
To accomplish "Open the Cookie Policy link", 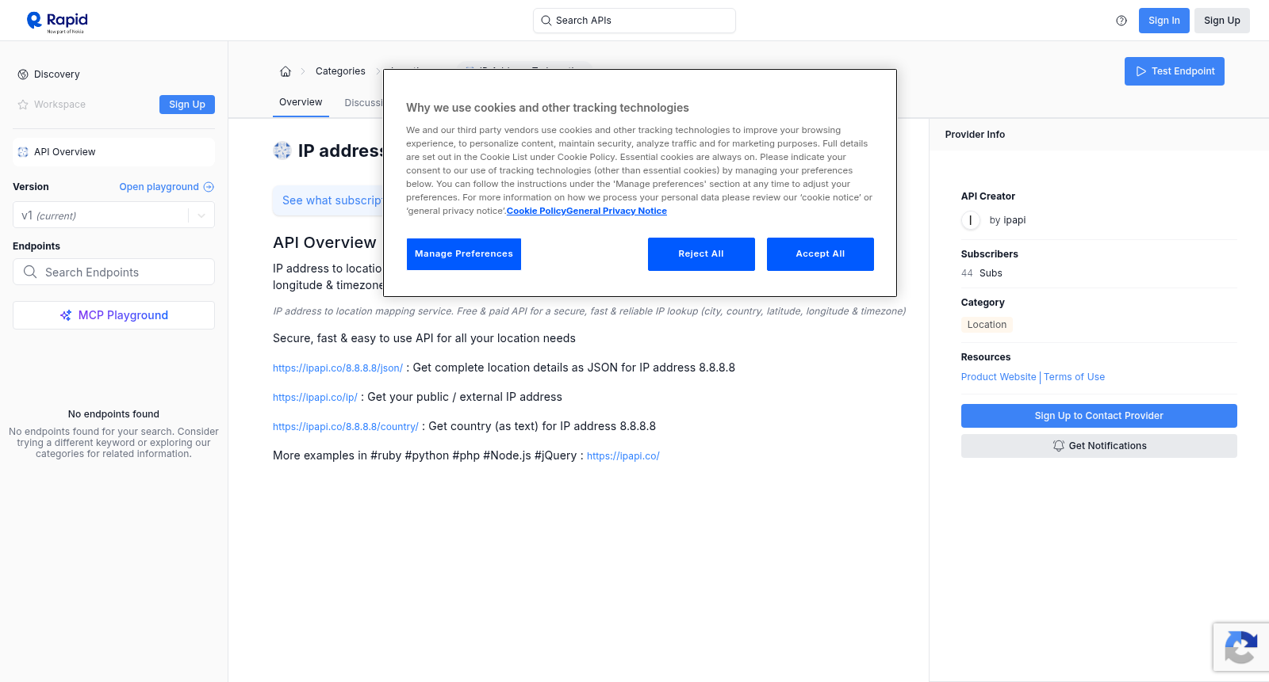I will (536, 211).
